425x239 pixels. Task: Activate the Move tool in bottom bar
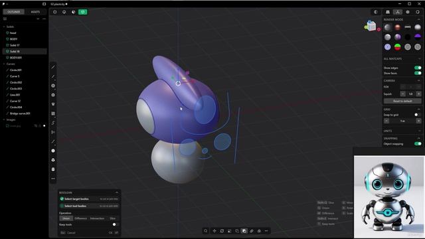pos(214,231)
